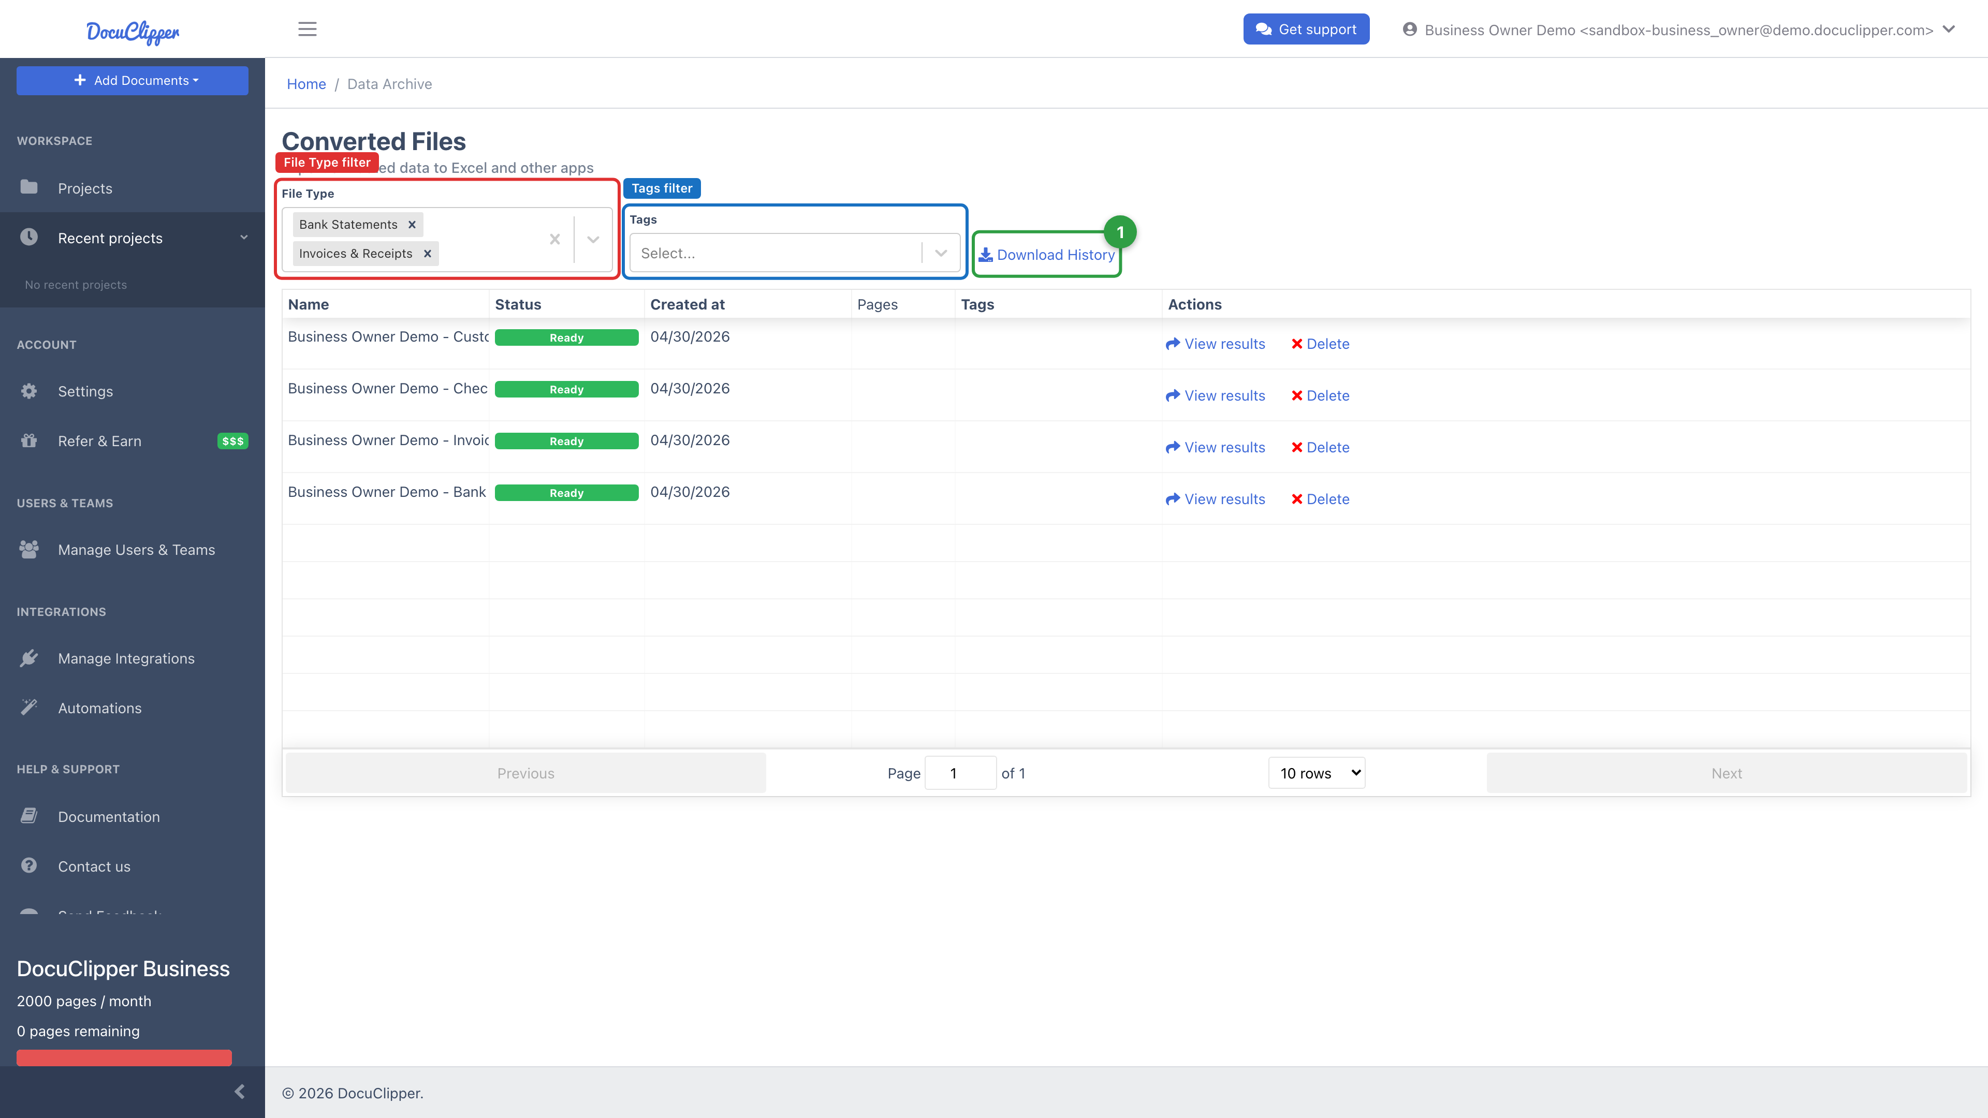Viewport: 1988px width, 1118px height.
Task: Click Download History
Action: coord(1046,255)
